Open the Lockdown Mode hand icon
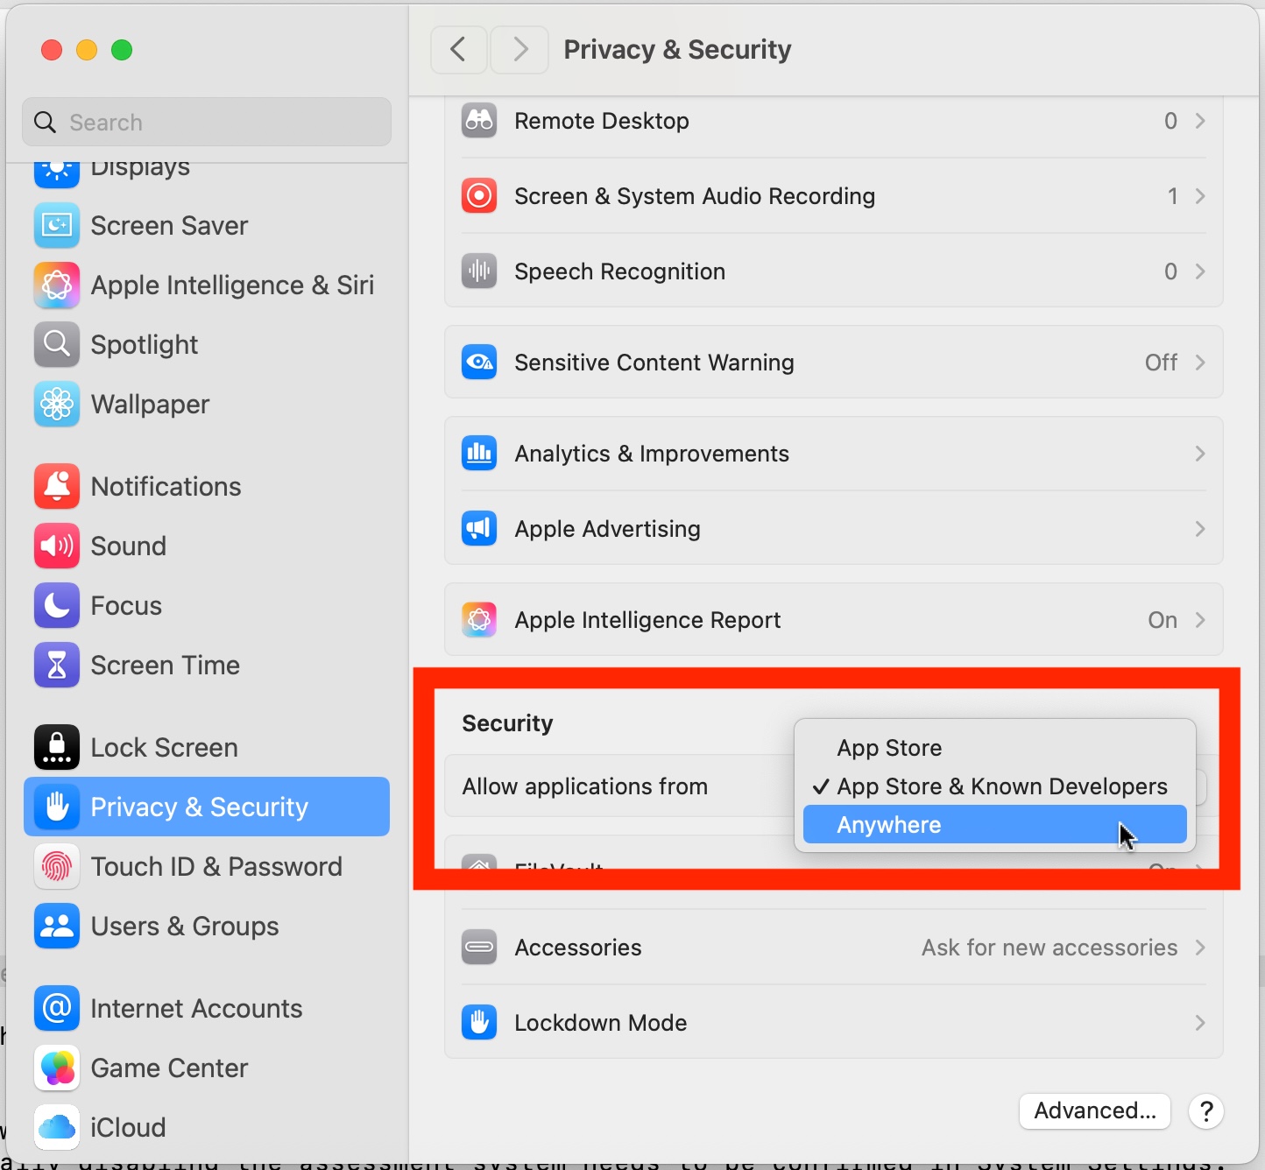 point(479,1023)
